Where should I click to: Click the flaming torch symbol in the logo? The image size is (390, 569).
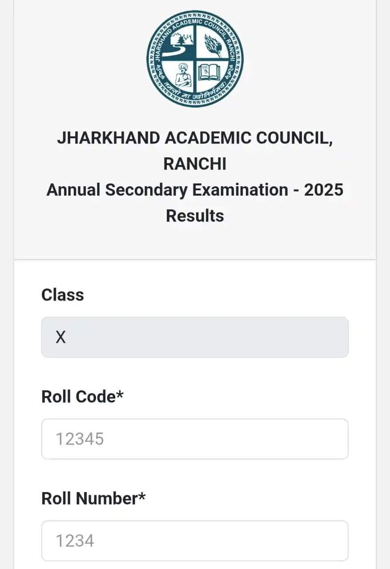coord(213,45)
